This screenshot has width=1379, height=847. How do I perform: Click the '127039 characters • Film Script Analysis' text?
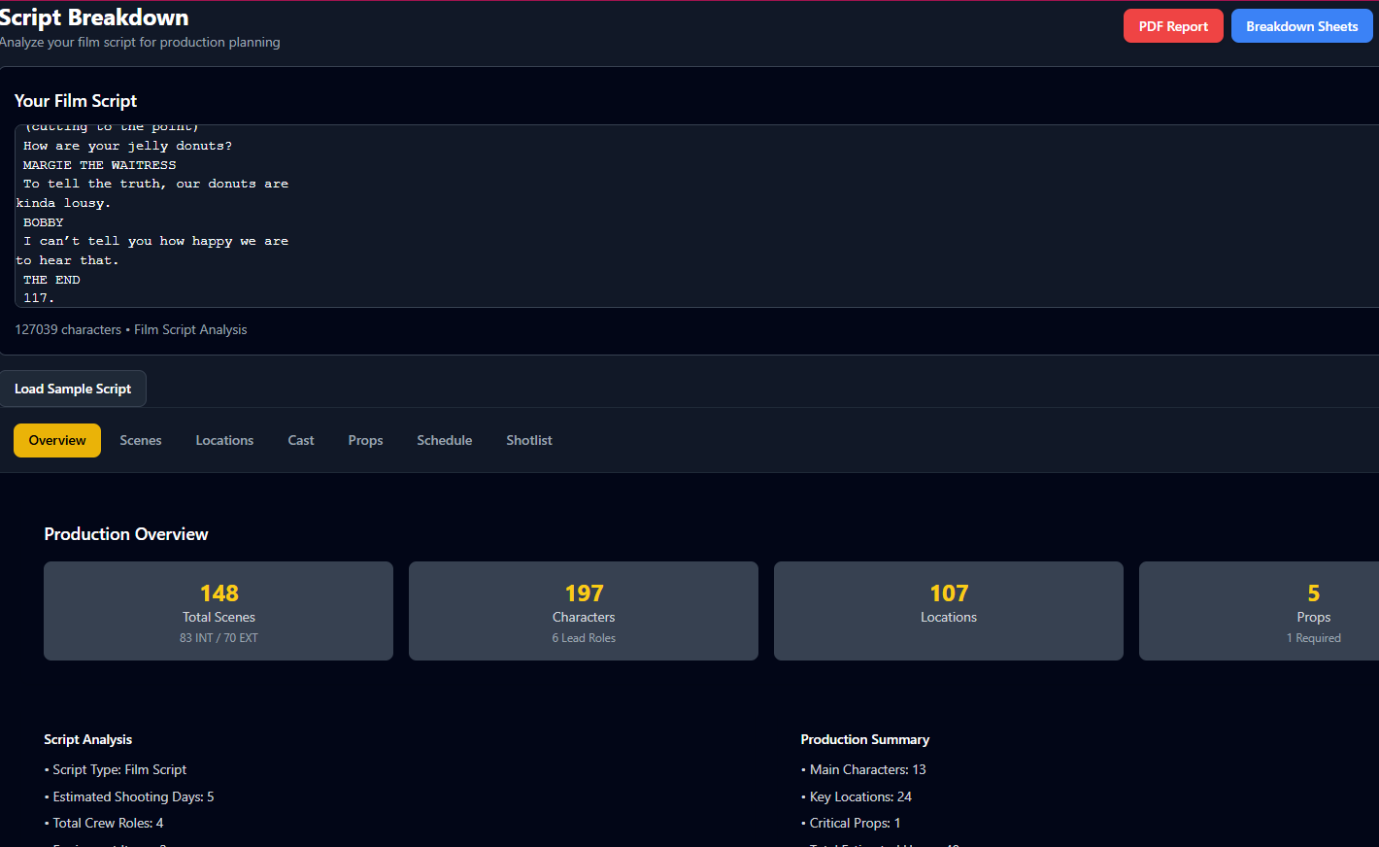pyautogui.click(x=131, y=330)
